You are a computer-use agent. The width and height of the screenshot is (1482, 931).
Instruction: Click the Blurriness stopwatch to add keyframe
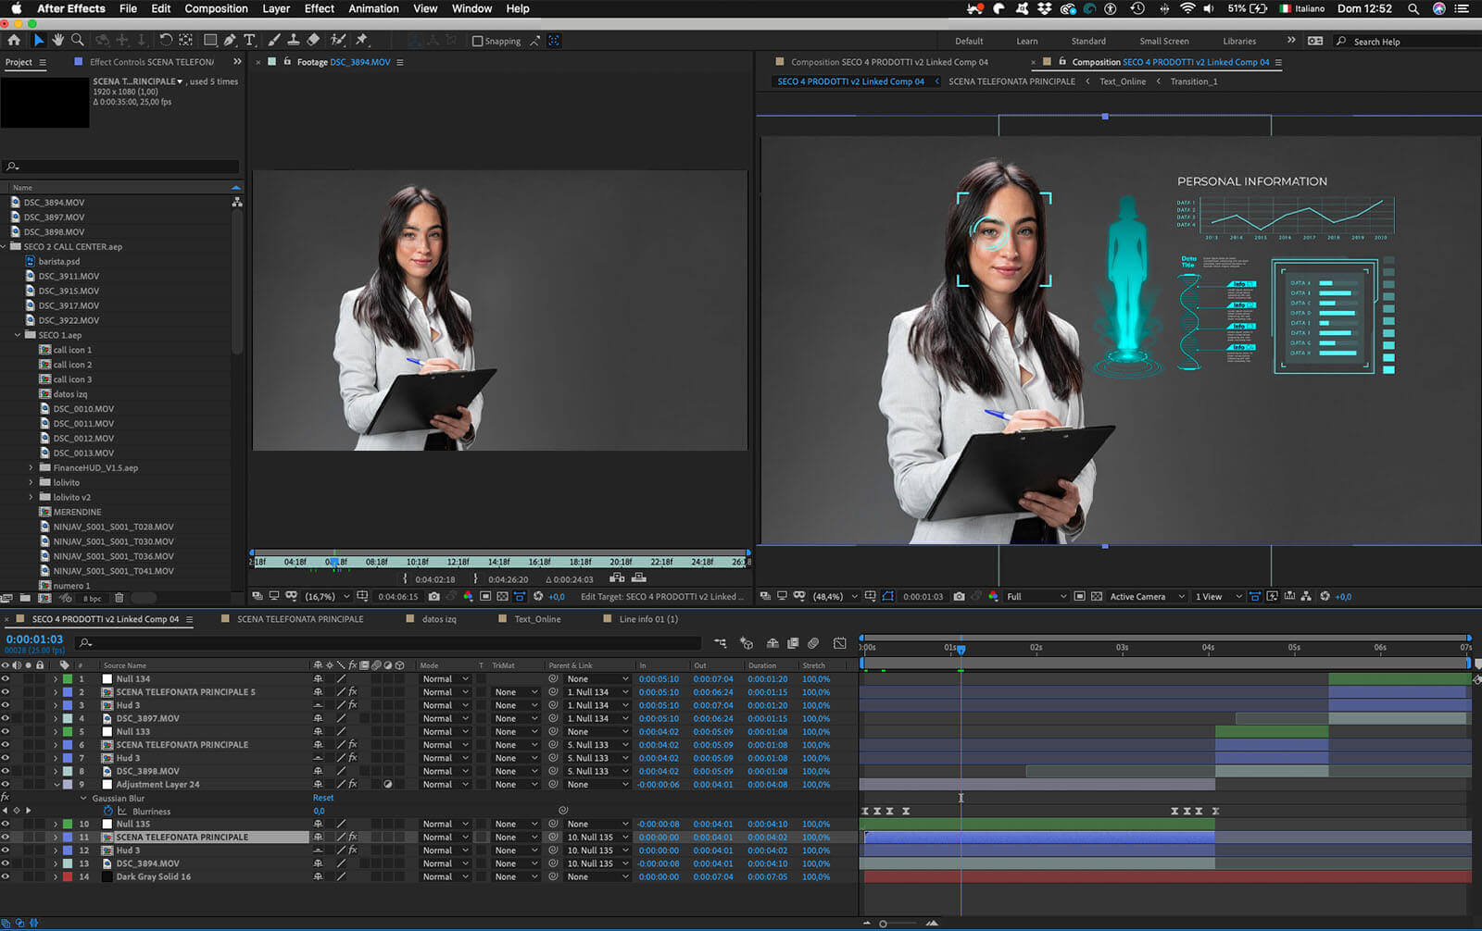tap(108, 811)
